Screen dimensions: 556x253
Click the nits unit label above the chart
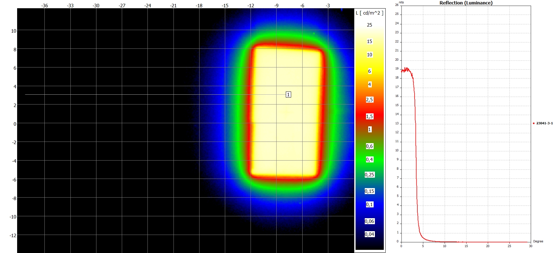pos(402,2)
